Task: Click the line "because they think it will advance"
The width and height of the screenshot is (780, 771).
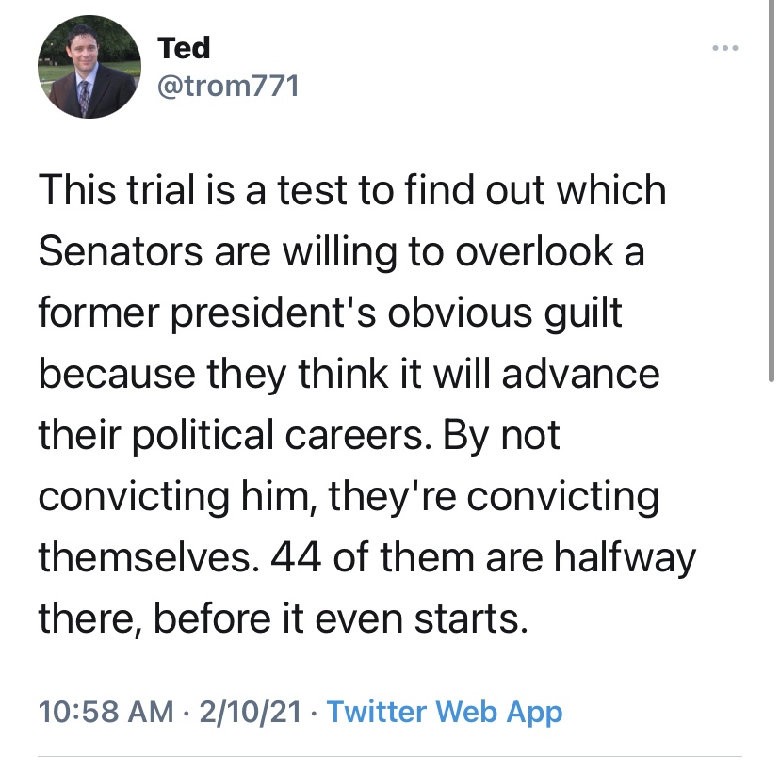Action: [x=349, y=376]
